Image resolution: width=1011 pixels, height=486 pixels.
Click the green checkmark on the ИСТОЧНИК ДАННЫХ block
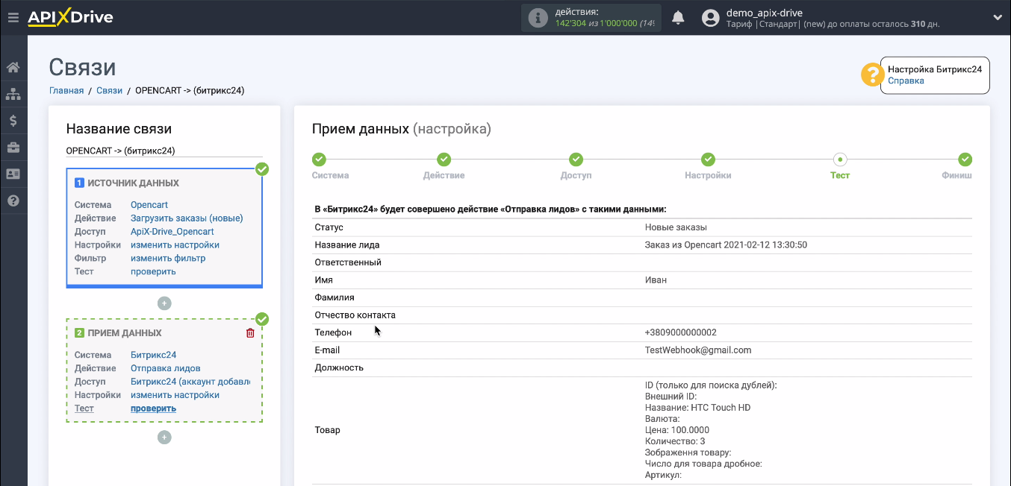point(262,169)
